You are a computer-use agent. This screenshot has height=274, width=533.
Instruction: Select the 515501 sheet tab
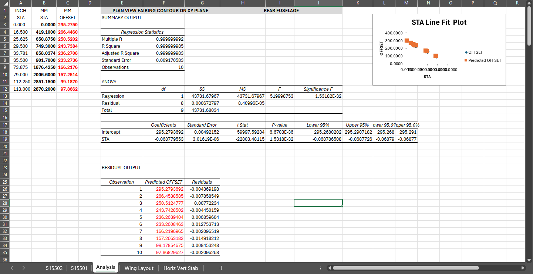pos(79,268)
